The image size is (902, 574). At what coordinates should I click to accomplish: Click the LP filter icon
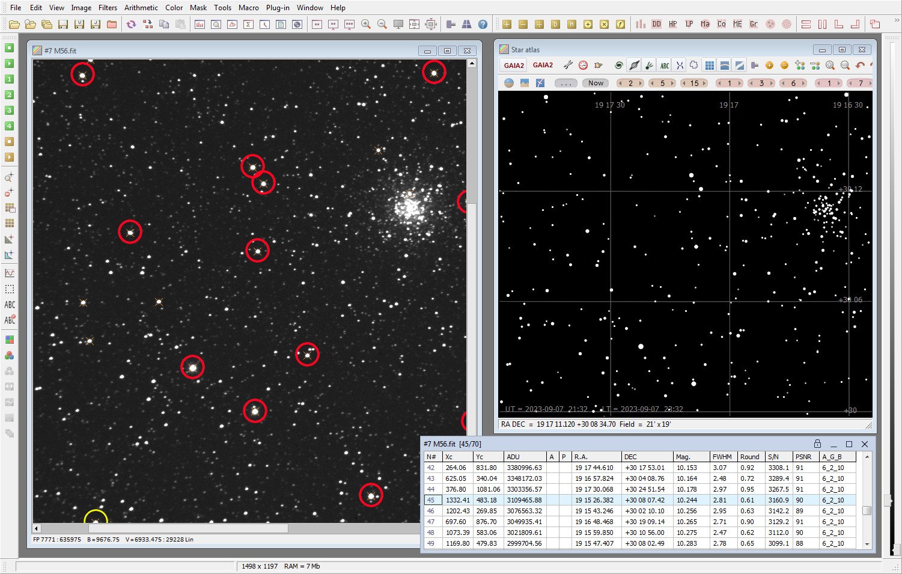689,25
